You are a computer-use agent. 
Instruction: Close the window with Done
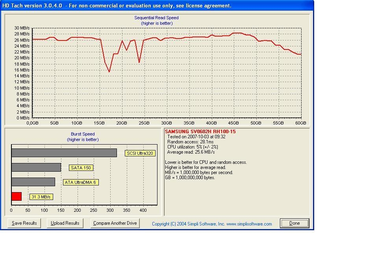[295, 223]
